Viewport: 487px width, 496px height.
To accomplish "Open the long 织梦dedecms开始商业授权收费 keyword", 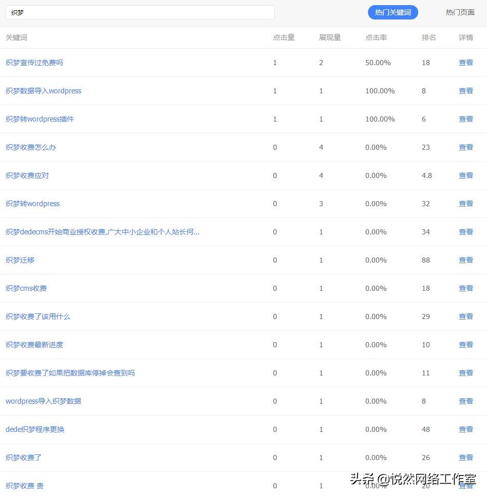I will click(103, 232).
